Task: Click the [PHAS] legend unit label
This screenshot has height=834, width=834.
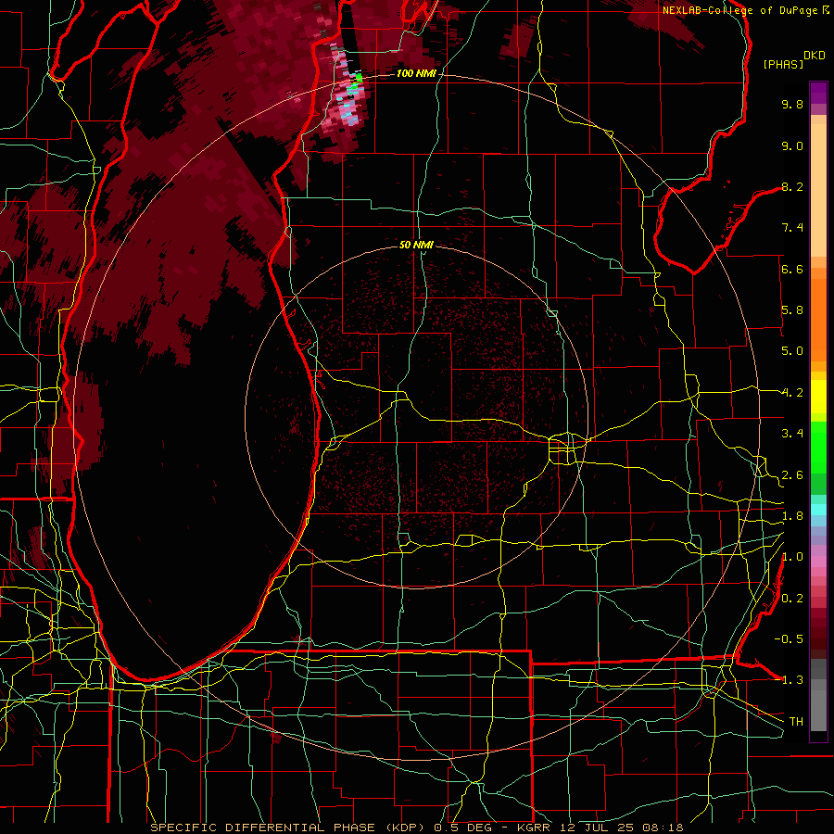Action: pyautogui.click(x=783, y=64)
